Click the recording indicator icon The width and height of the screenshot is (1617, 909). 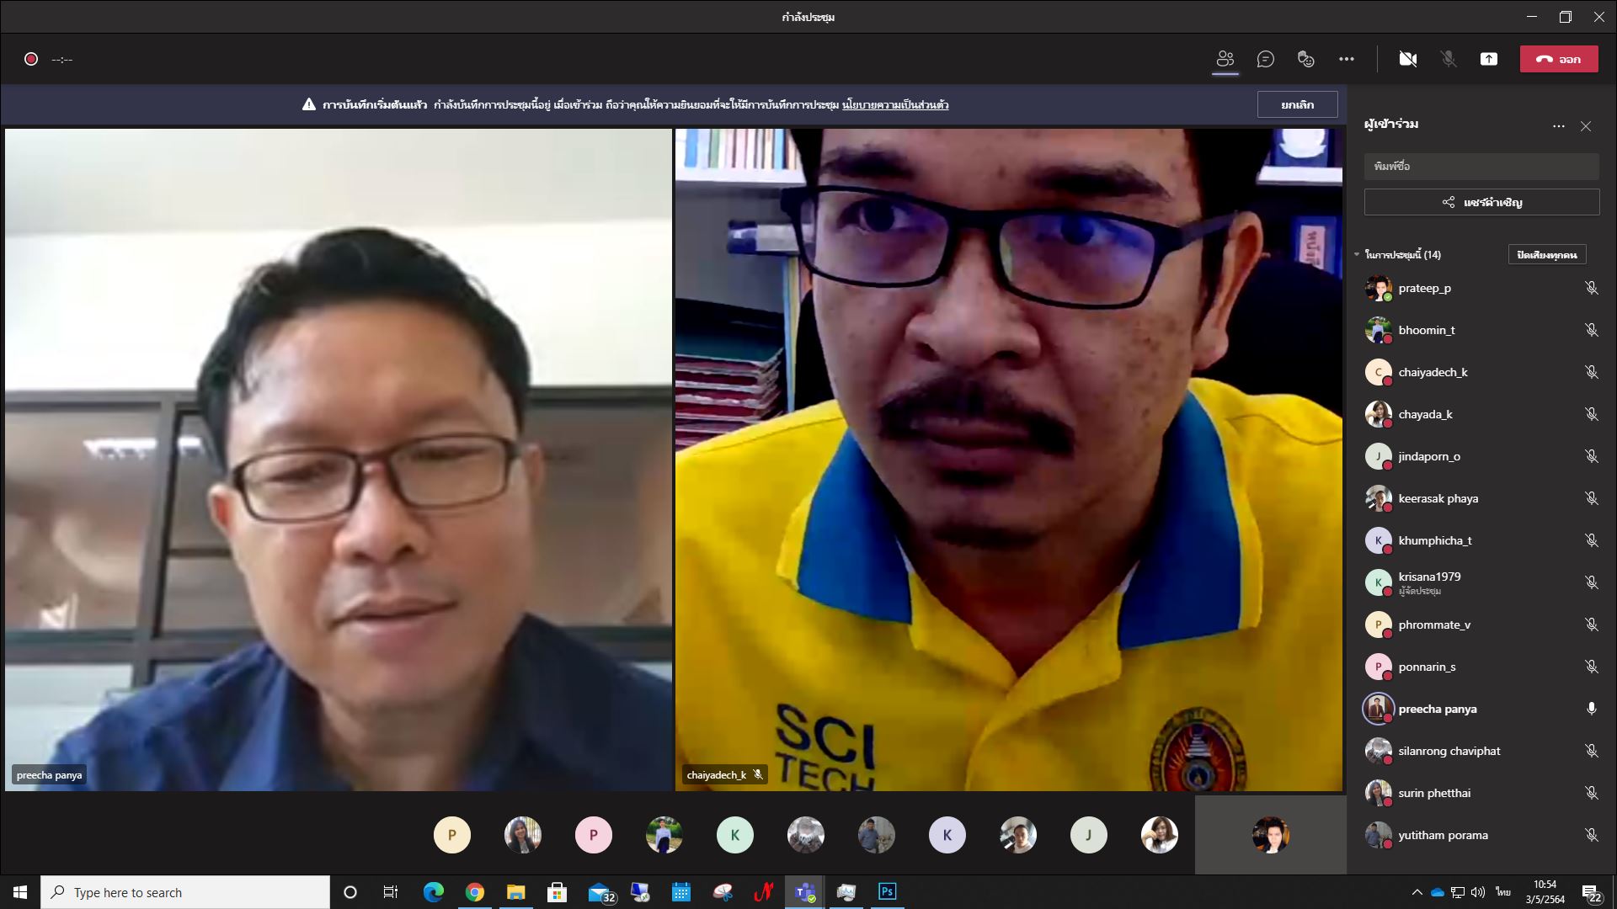[31, 59]
